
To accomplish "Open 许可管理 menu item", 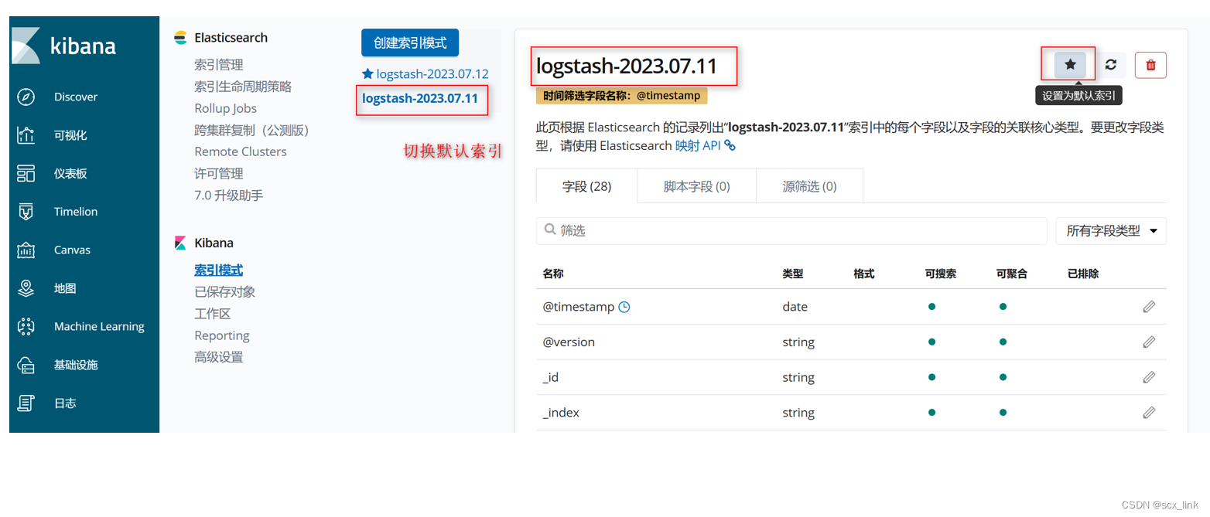I will pyautogui.click(x=219, y=173).
